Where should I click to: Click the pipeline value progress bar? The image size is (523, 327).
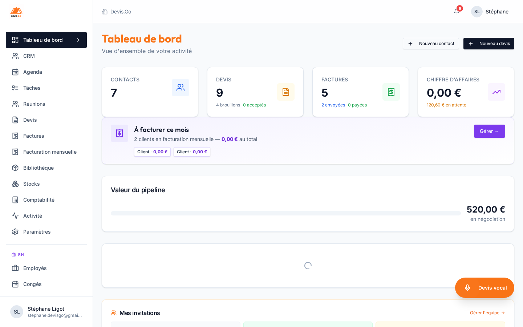(286, 213)
